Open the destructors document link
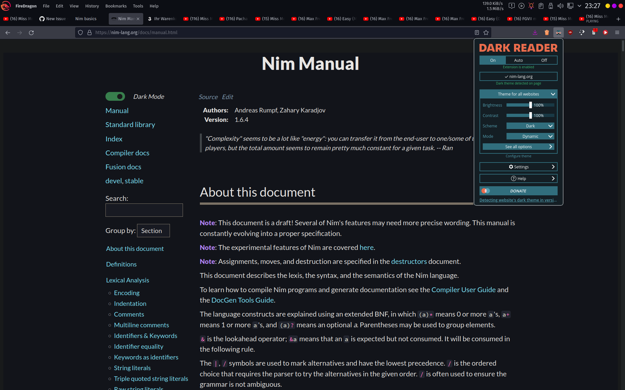 tap(409, 261)
